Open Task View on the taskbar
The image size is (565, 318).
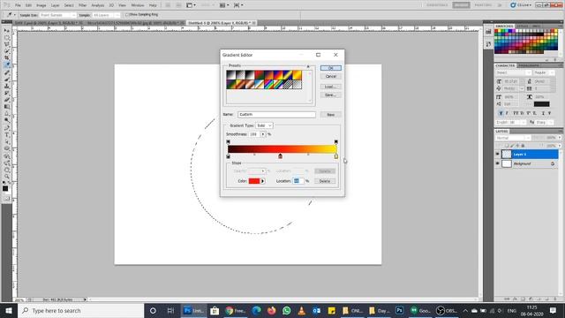[170, 310]
